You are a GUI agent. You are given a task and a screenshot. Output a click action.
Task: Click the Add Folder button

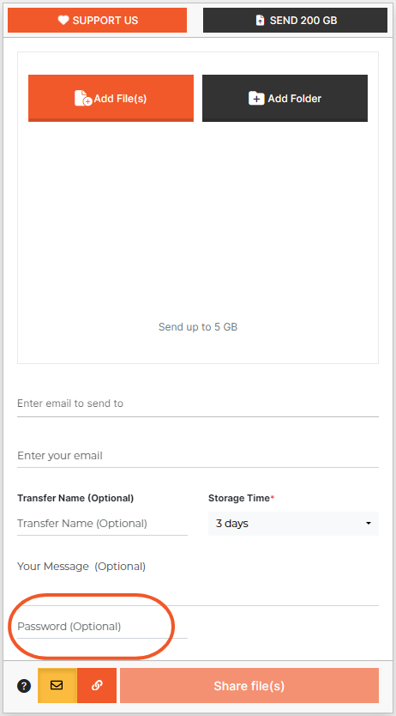tap(285, 98)
